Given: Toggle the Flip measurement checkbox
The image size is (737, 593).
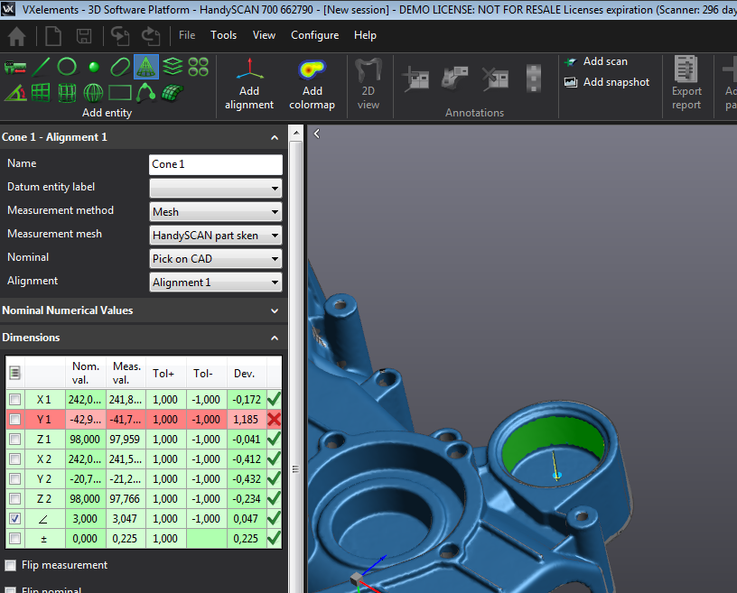Looking at the screenshot, I should (11, 565).
